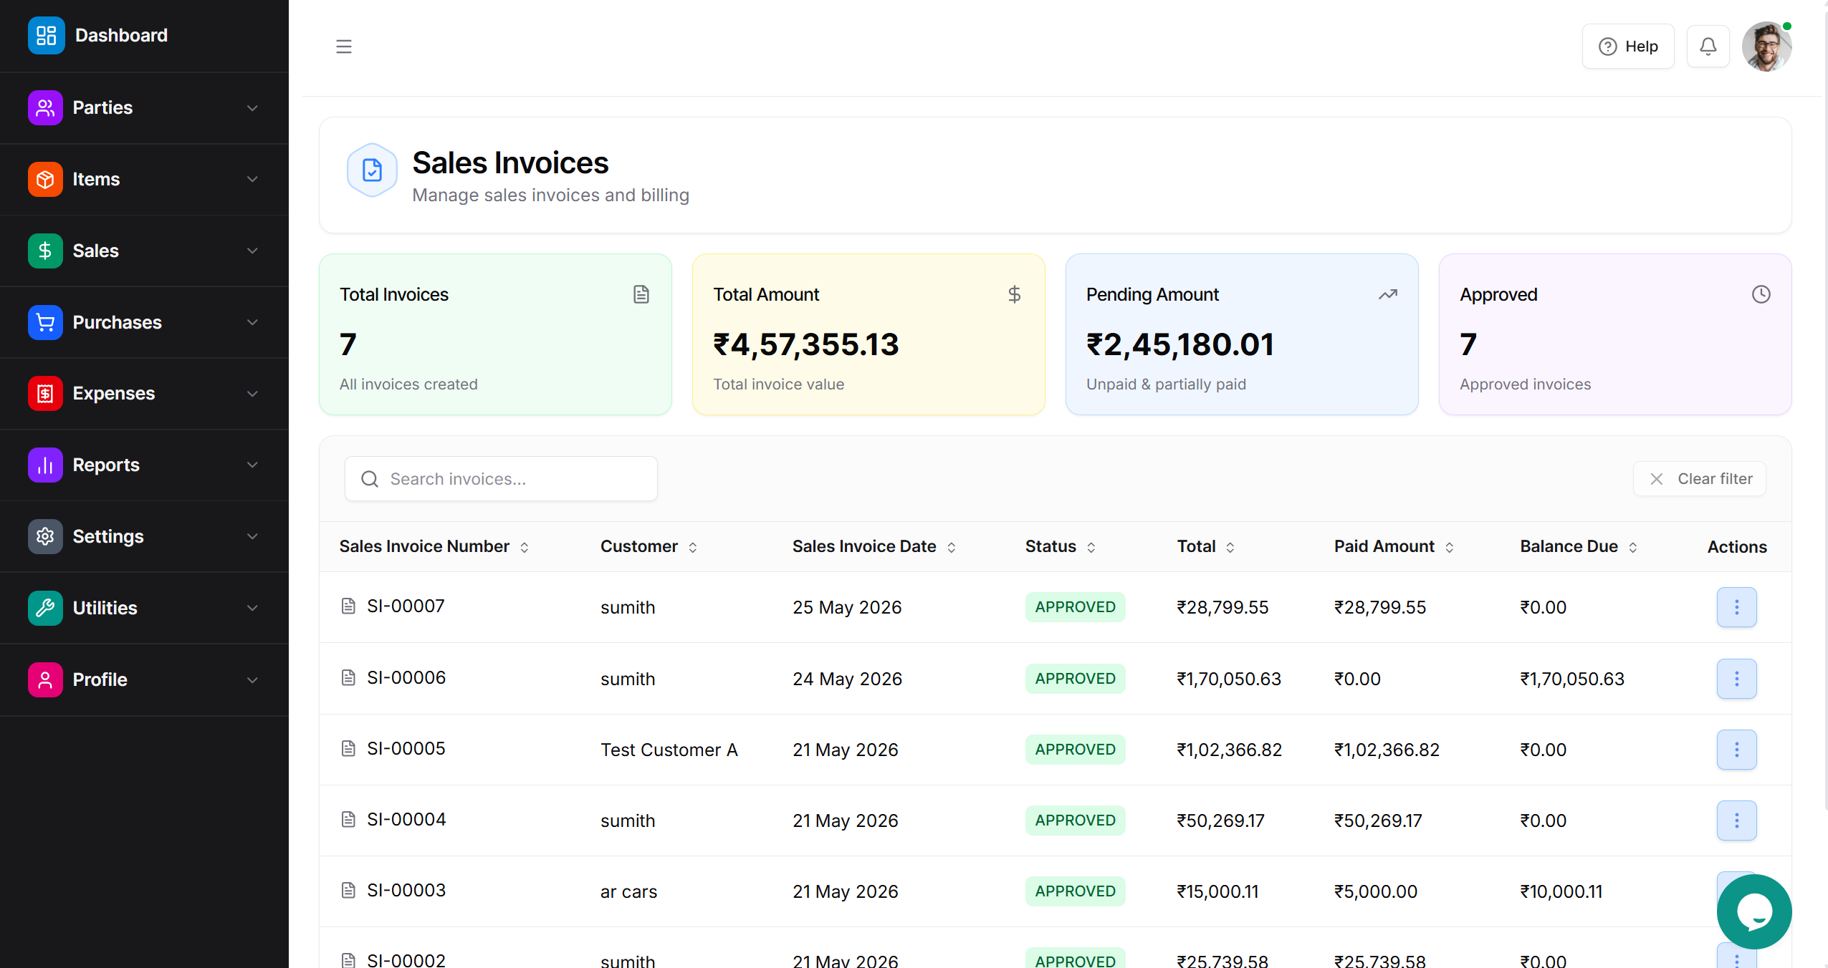Open actions menu for SI-00006

(1737, 679)
